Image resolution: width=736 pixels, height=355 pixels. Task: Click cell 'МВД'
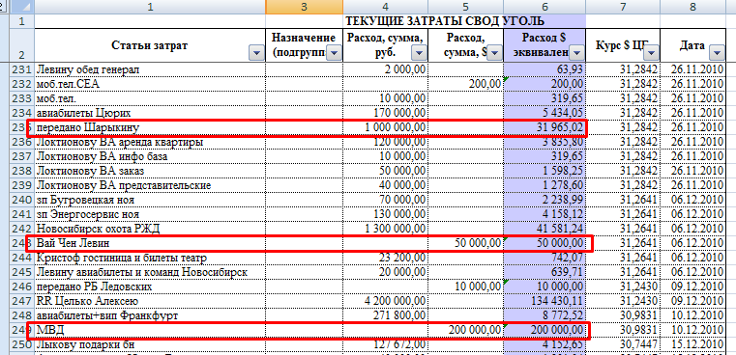(x=150, y=330)
